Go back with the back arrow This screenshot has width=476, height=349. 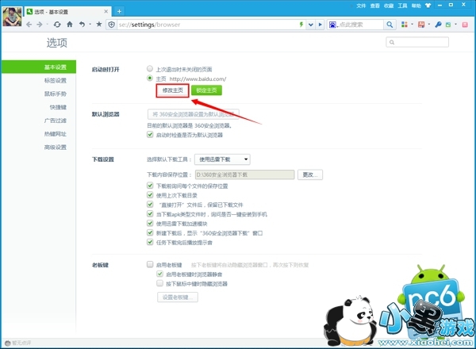(x=29, y=25)
